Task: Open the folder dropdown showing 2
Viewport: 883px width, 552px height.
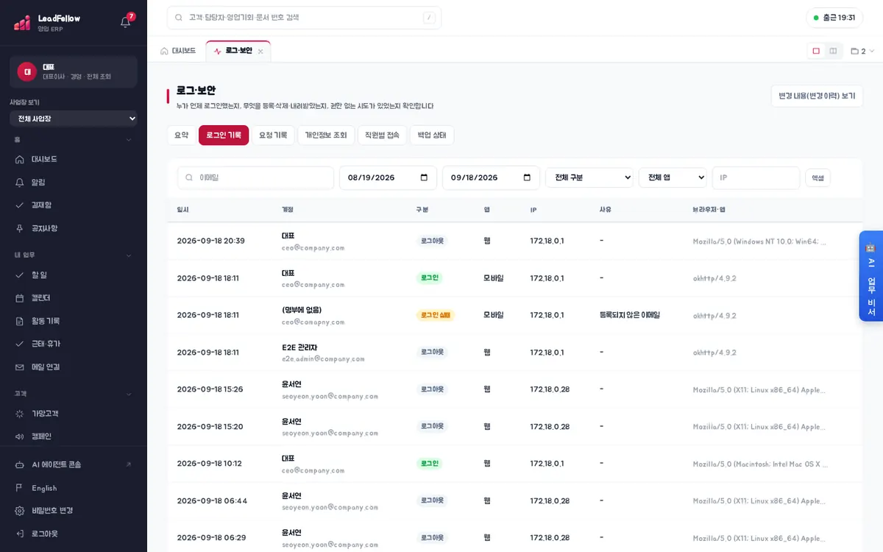Action: [x=862, y=52]
